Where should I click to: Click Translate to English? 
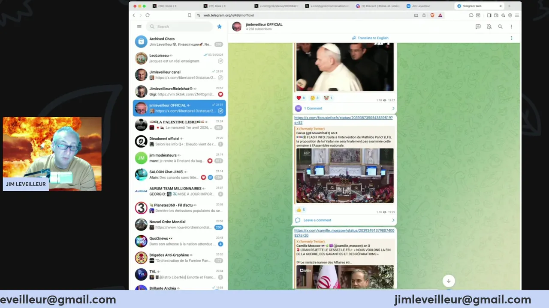[370, 38]
